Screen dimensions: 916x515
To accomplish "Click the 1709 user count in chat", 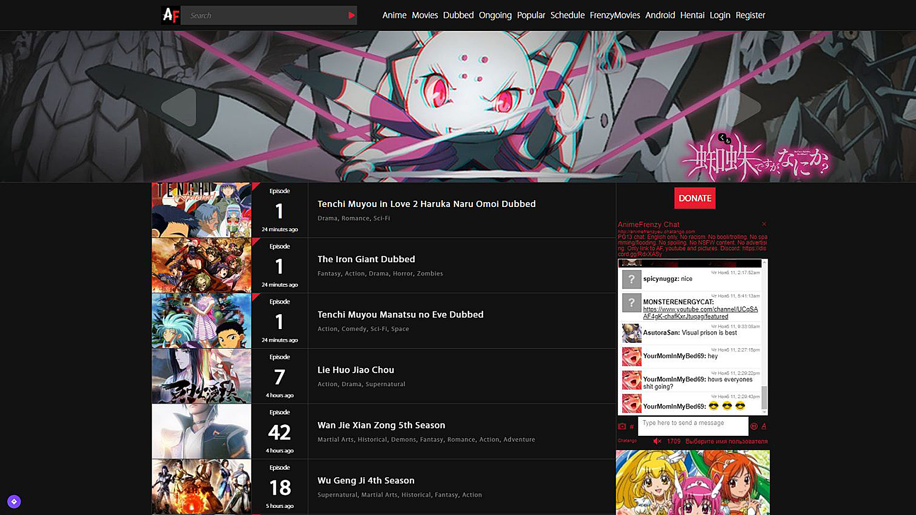I will (674, 441).
